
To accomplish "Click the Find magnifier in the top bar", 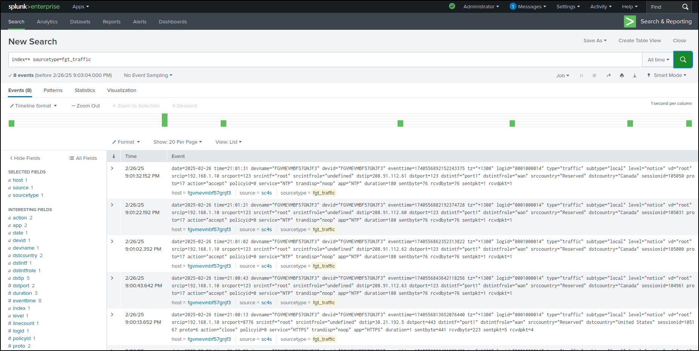I will coord(685,6).
